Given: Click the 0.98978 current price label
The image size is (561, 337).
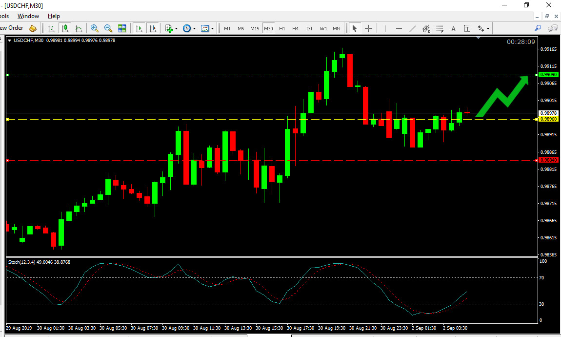Looking at the screenshot, I should [x=548, y=113].
